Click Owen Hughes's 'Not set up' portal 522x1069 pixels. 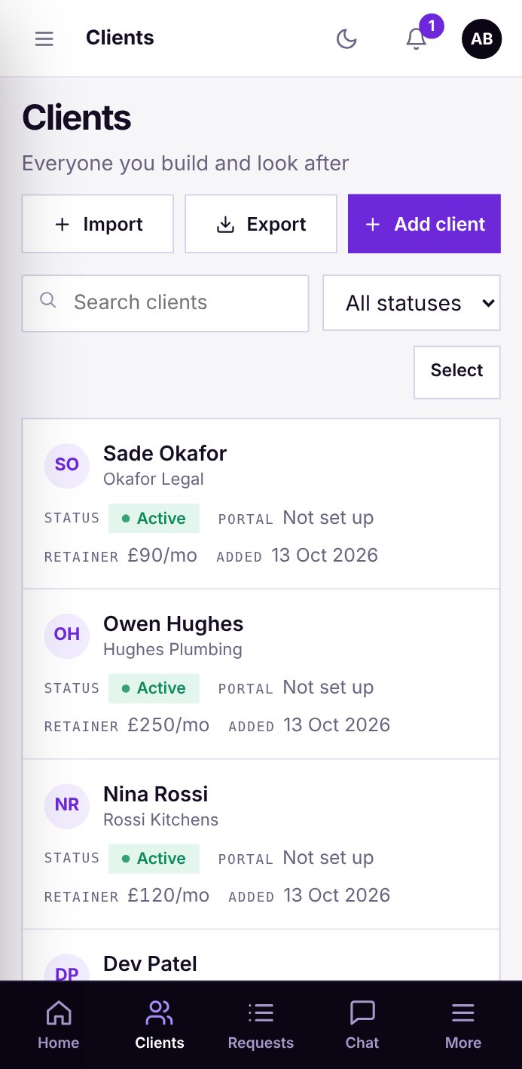pyautogui.click(x=328, y=688)
